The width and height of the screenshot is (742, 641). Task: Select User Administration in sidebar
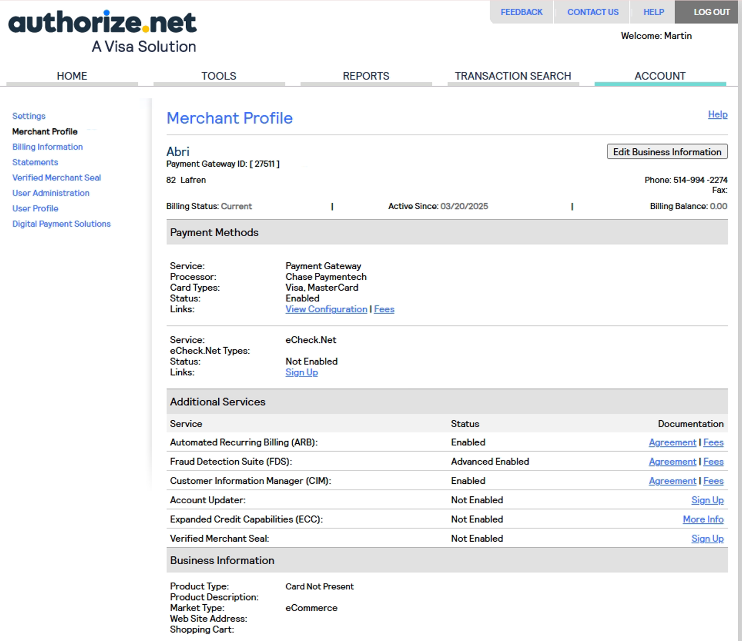50,193
